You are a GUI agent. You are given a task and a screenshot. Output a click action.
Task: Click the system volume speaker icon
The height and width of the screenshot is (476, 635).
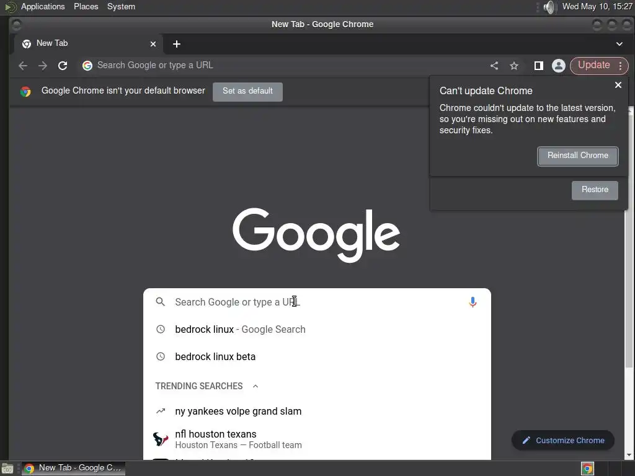tap(549, 7)
